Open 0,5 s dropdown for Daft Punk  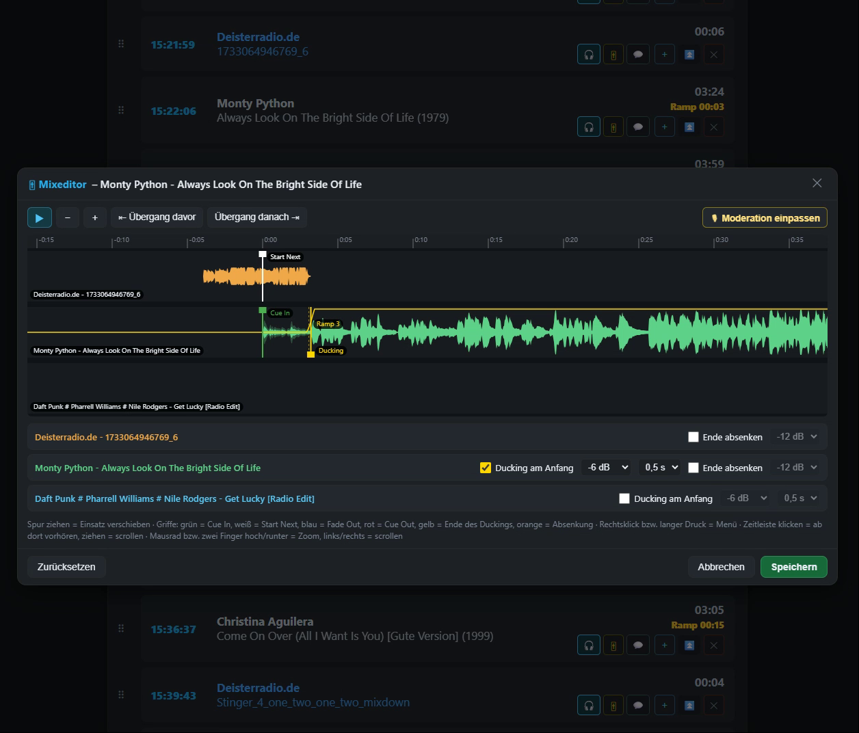coord(799,498)
